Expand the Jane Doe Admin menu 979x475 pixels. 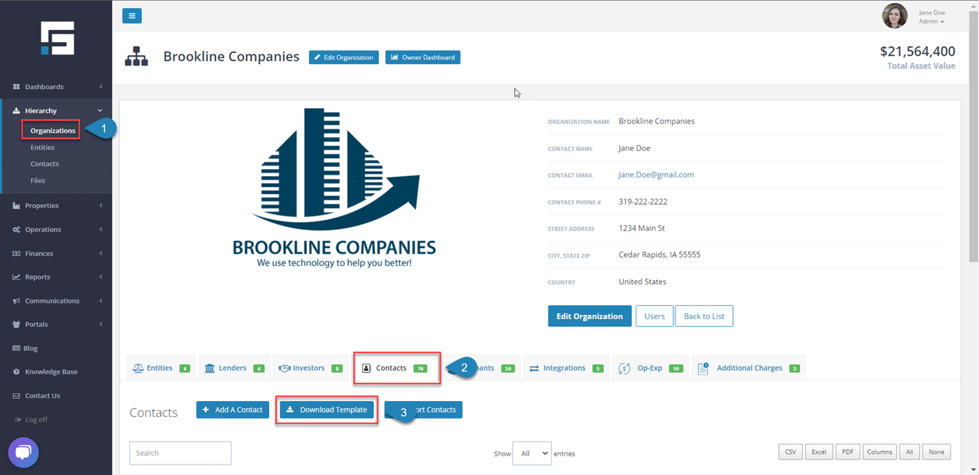(x=931, y=16)
